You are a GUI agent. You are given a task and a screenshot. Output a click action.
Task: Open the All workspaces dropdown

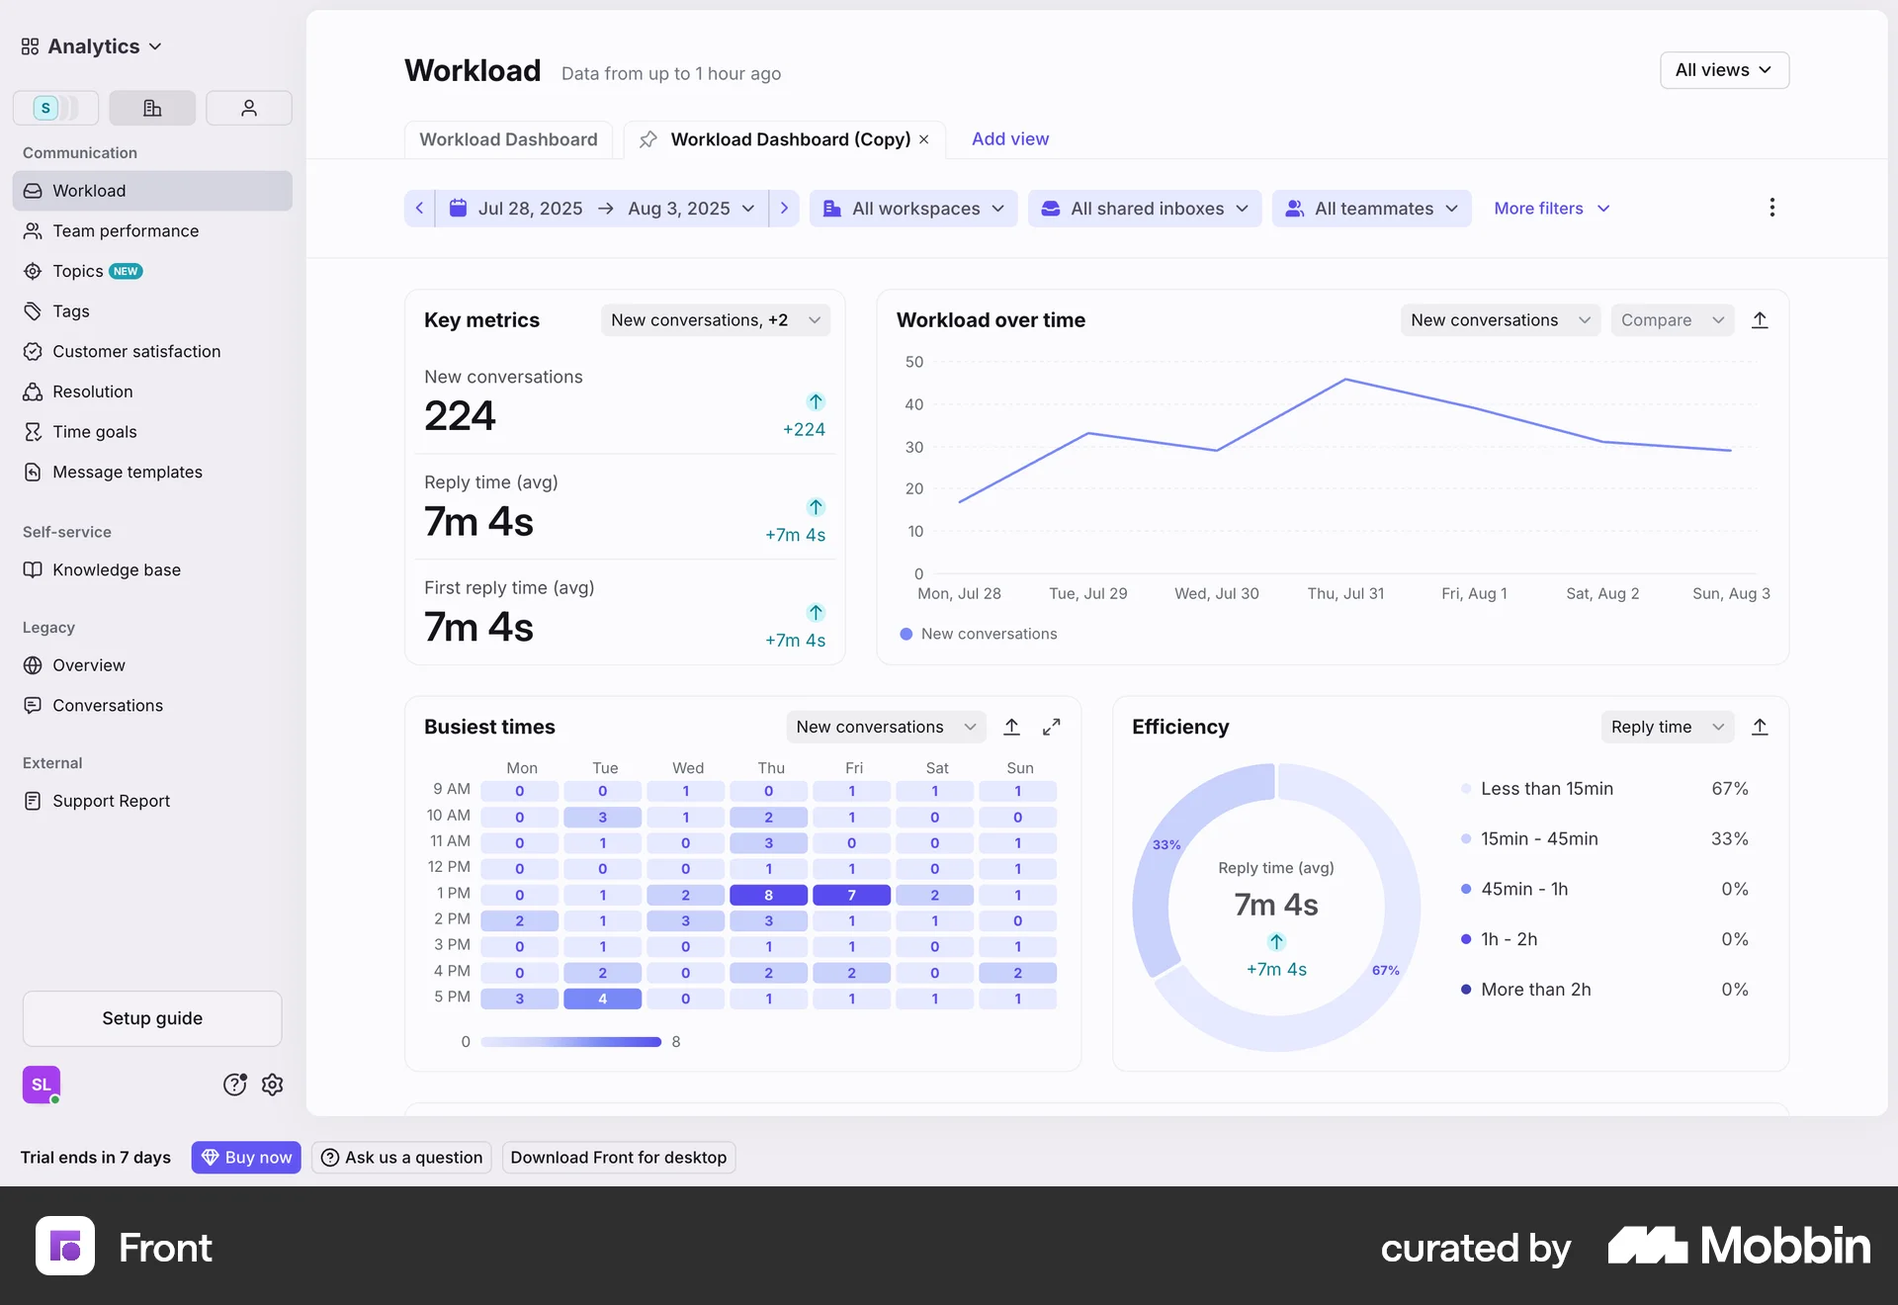913,209
